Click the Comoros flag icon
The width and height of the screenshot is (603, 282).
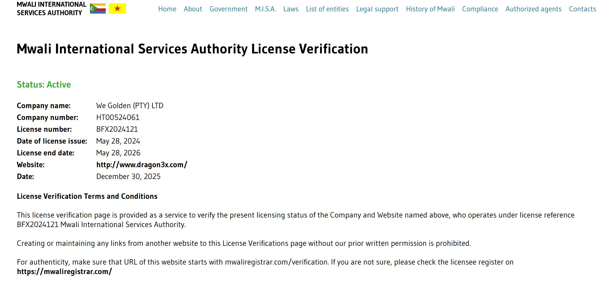pos(98,8)
